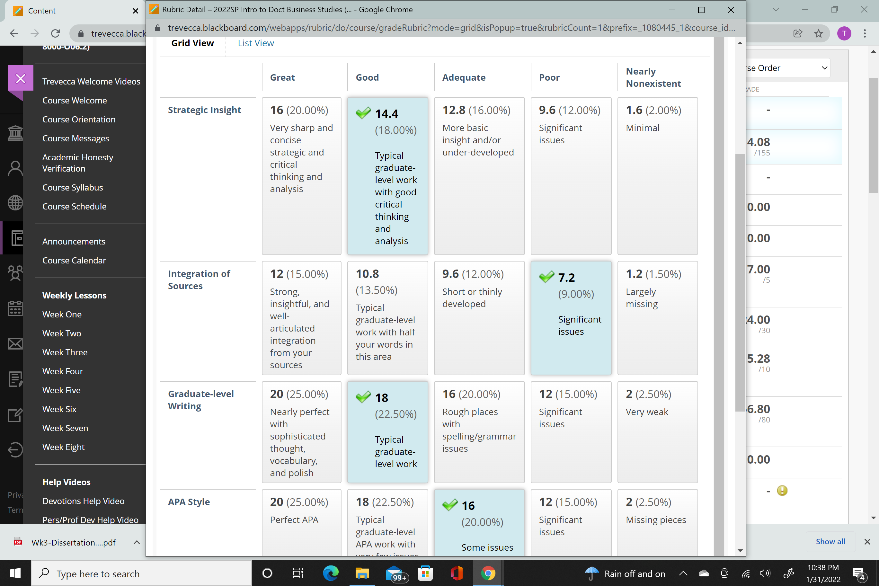The height and width of the screenshot is (586, 879).
Task: Select Adequate 16 cell for APA Style
Action: point(479,522)
